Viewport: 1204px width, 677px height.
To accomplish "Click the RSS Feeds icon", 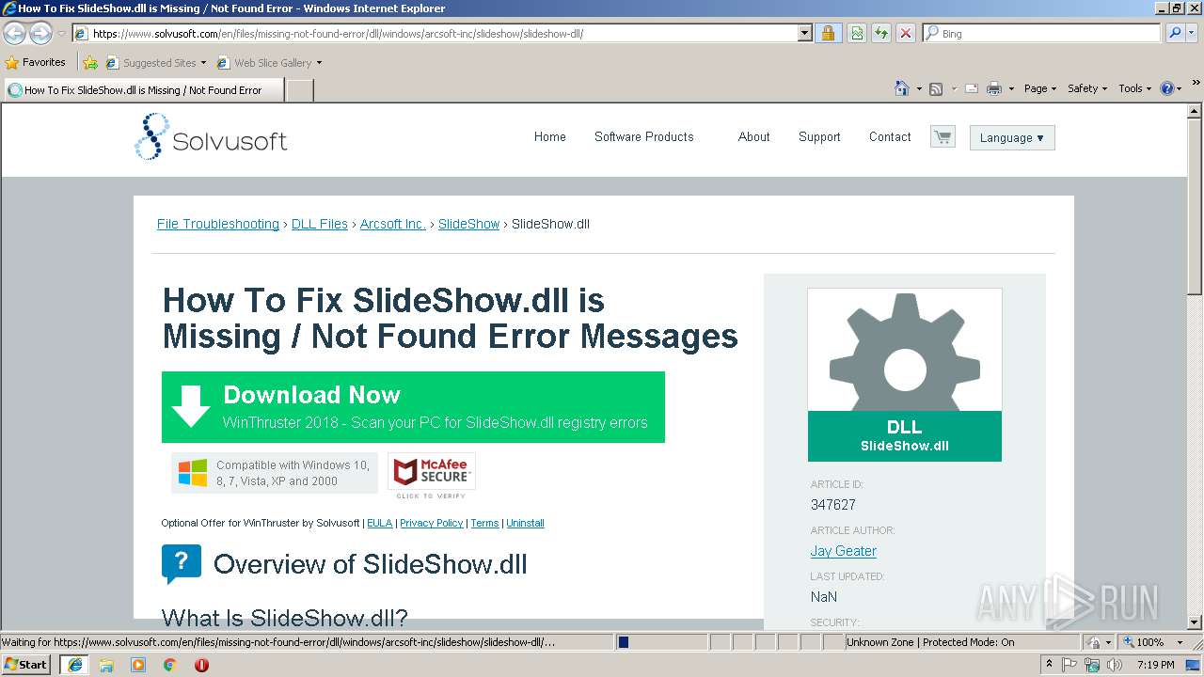I will click(x=936, y=88).
